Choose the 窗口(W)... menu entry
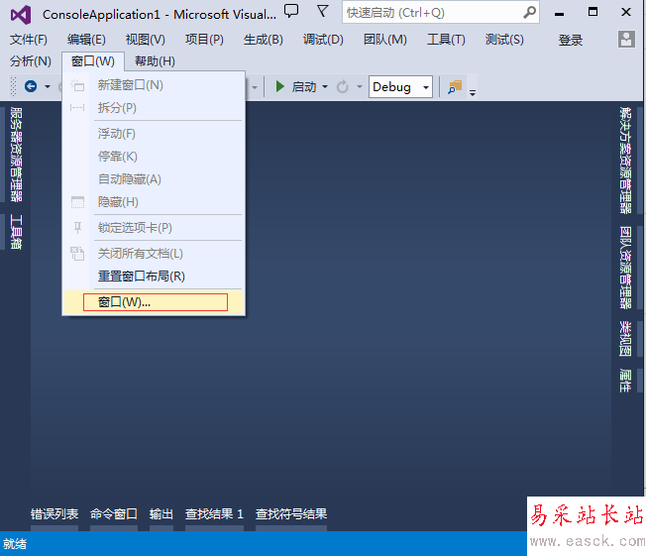 click(x=154, y=302)
